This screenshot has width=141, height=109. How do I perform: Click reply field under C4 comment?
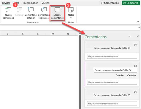click(x=112, y=82)
